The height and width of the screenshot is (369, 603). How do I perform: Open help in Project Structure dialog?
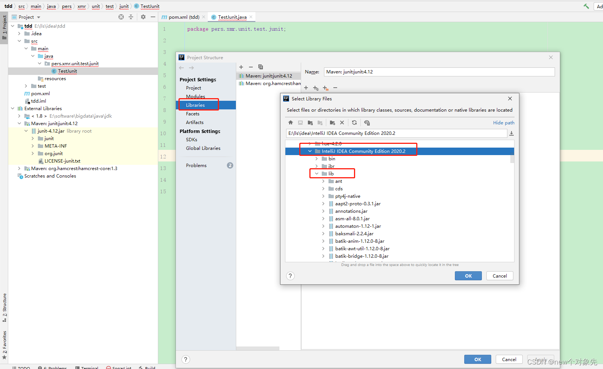(186, 360)
